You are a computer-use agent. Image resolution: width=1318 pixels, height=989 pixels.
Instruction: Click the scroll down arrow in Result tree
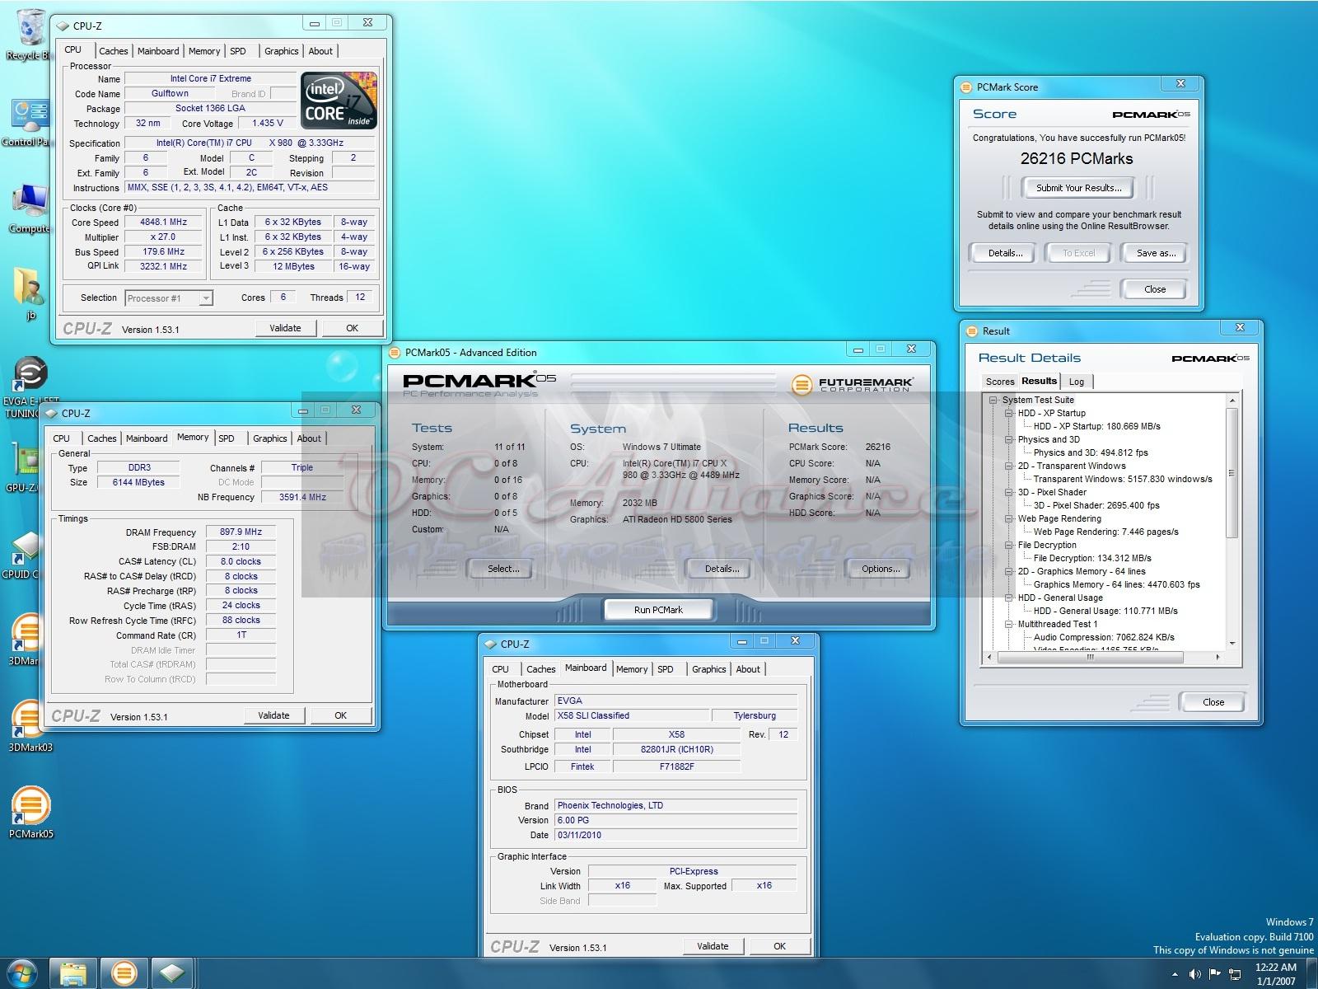(x=1232, y=644)
